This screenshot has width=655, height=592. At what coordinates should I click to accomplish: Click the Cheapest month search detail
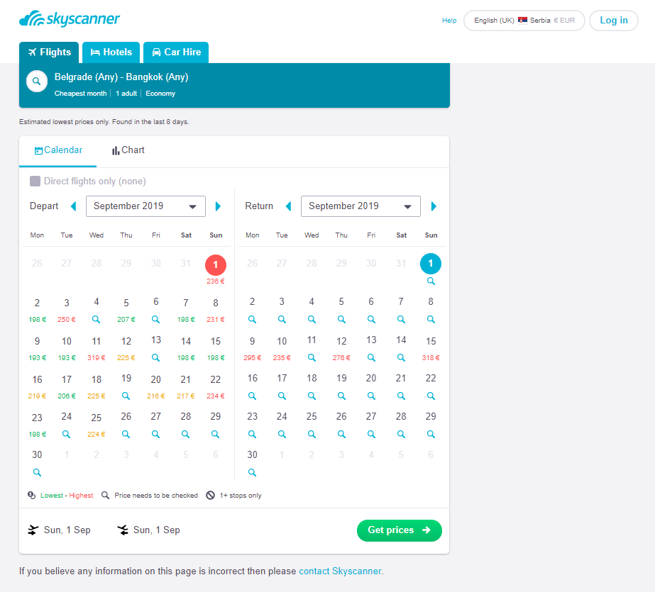pyautogui.click(x=80, y=94)
